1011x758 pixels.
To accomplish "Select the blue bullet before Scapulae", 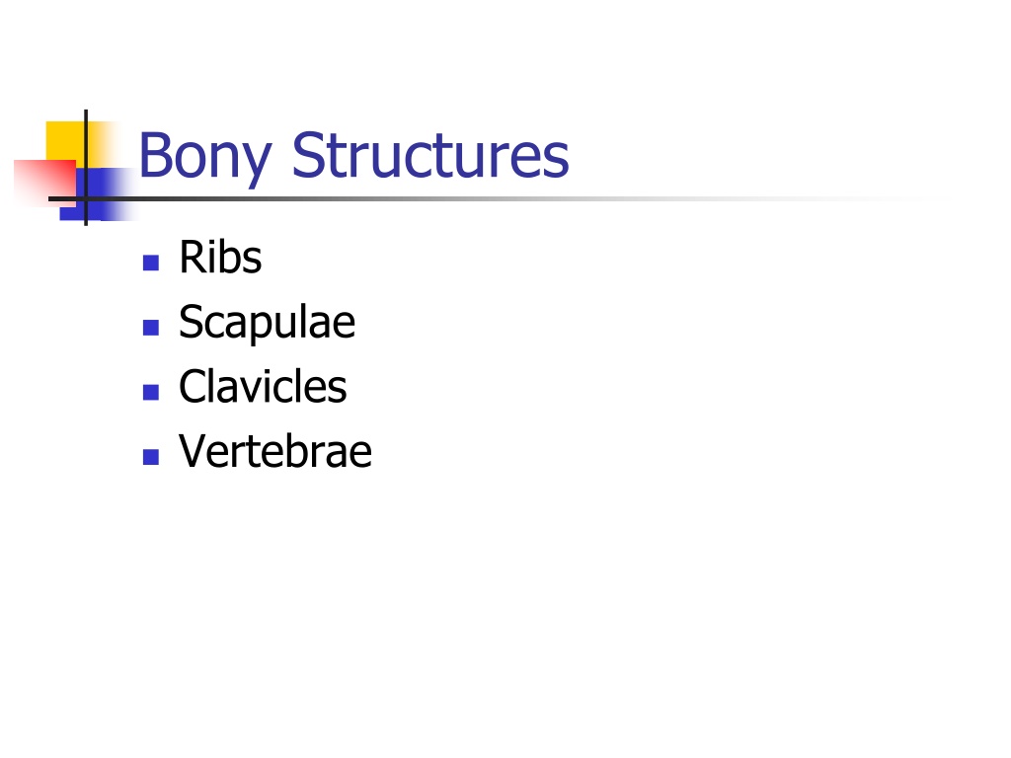I will coord(151,328).
